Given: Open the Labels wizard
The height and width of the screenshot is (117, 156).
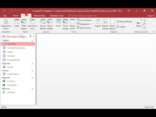Looking at the screenshot, I should pos(121,27).
